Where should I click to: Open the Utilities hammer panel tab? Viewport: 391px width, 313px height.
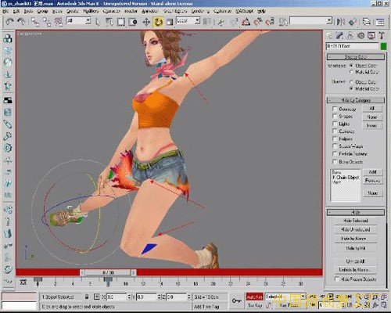[x=382, y=35]
